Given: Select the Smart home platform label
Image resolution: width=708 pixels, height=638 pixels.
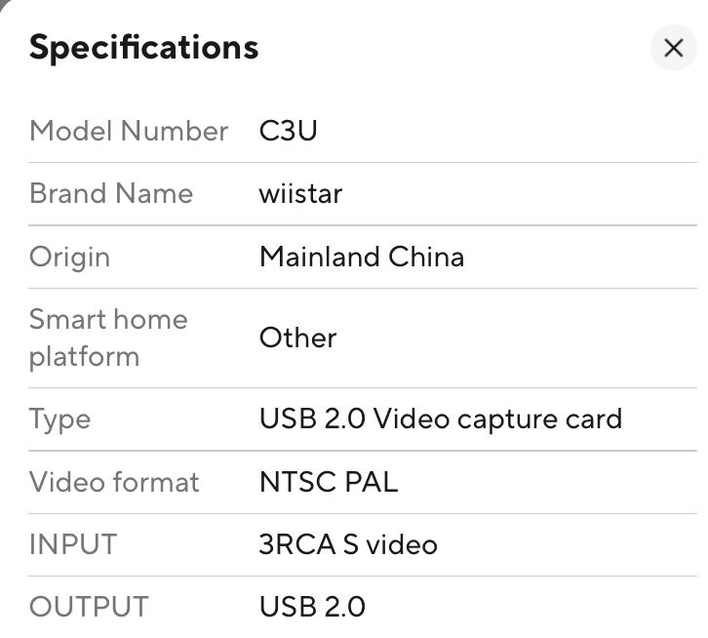Looking at the screenshot, I should pyautogui.click(x=108, y=338).
